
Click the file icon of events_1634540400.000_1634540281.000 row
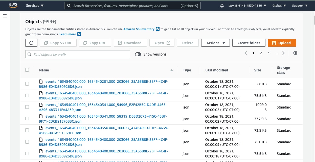(41, 82)
